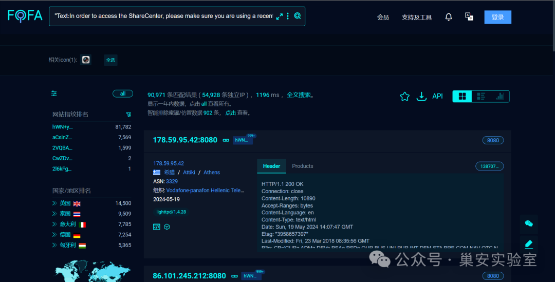Select fingerprint hWN+y... in ranking

coord(63,127)
